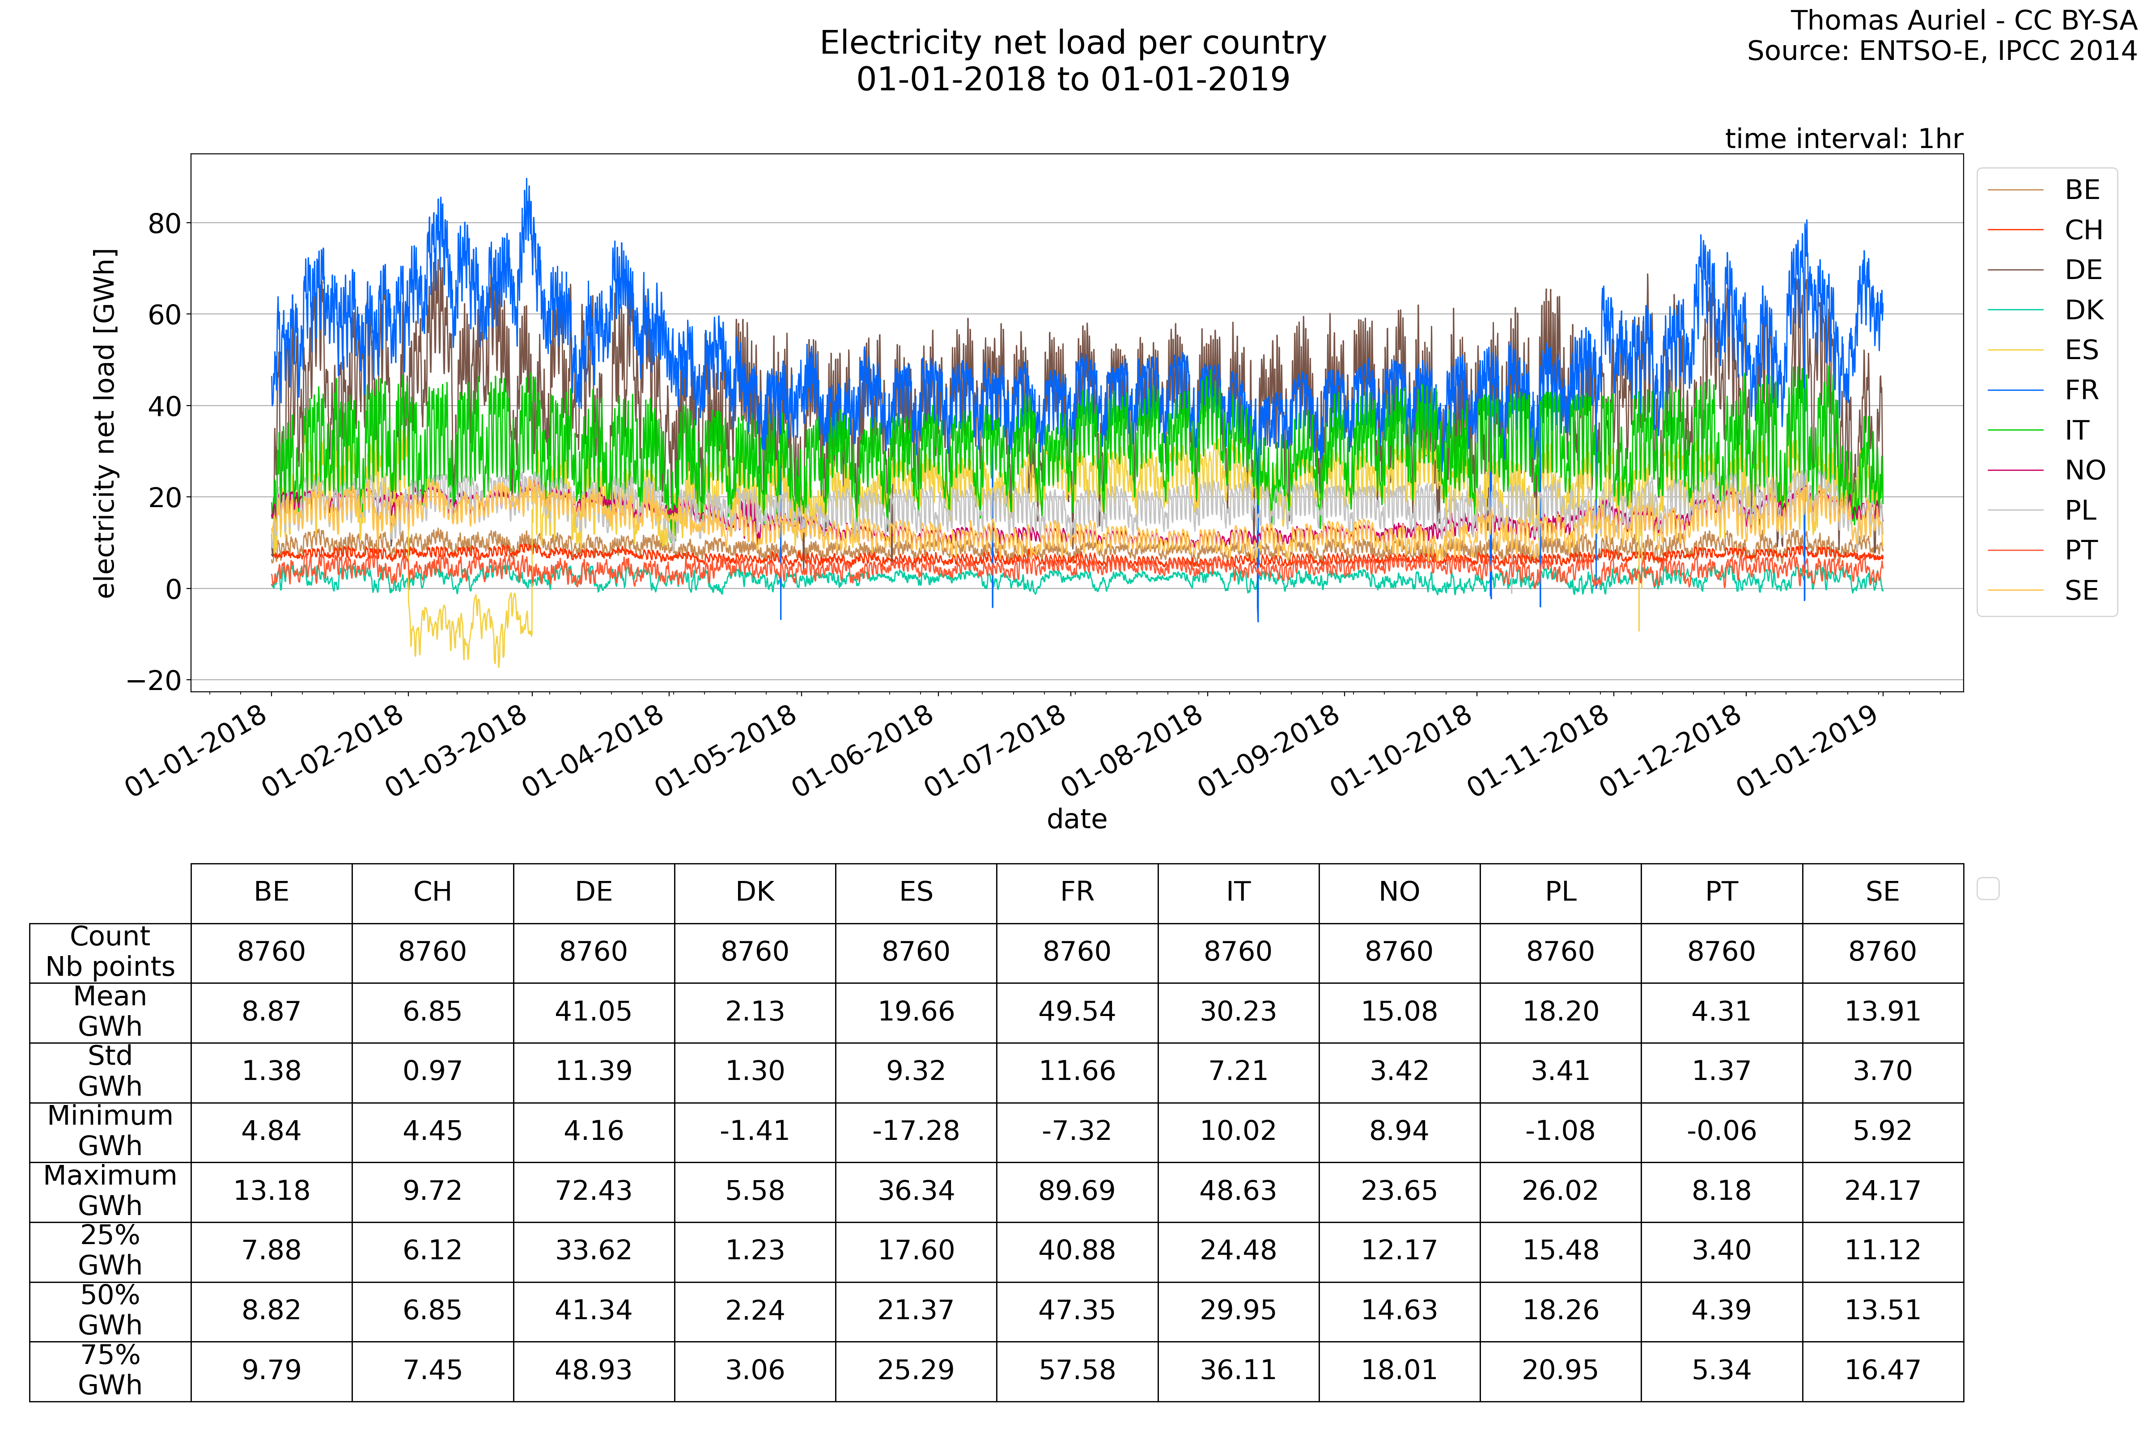Select the ES column header cell
The image size is (2147, 1431).
(x=916, y=893)
